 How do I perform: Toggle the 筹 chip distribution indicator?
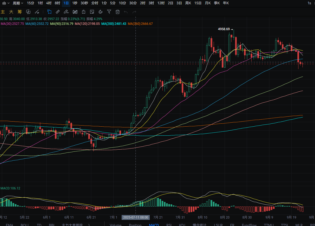[19, 12]
